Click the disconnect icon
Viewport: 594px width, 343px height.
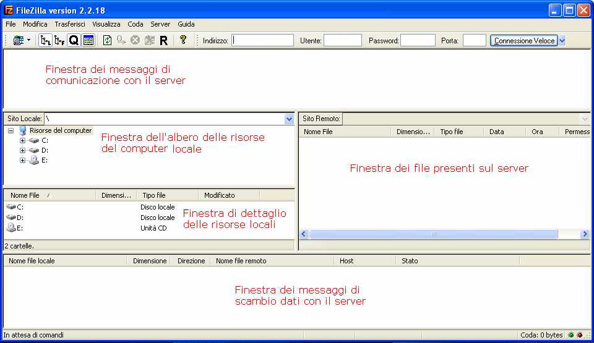[x=150, y=40]
